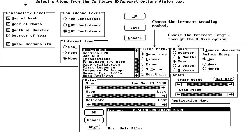Click the left arrow of the Start date scrollbar
Screen dimensions: 243x132
88,87
